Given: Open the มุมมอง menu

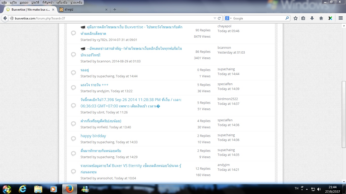Looking at the screenshot, I should (x=24, y=2).
